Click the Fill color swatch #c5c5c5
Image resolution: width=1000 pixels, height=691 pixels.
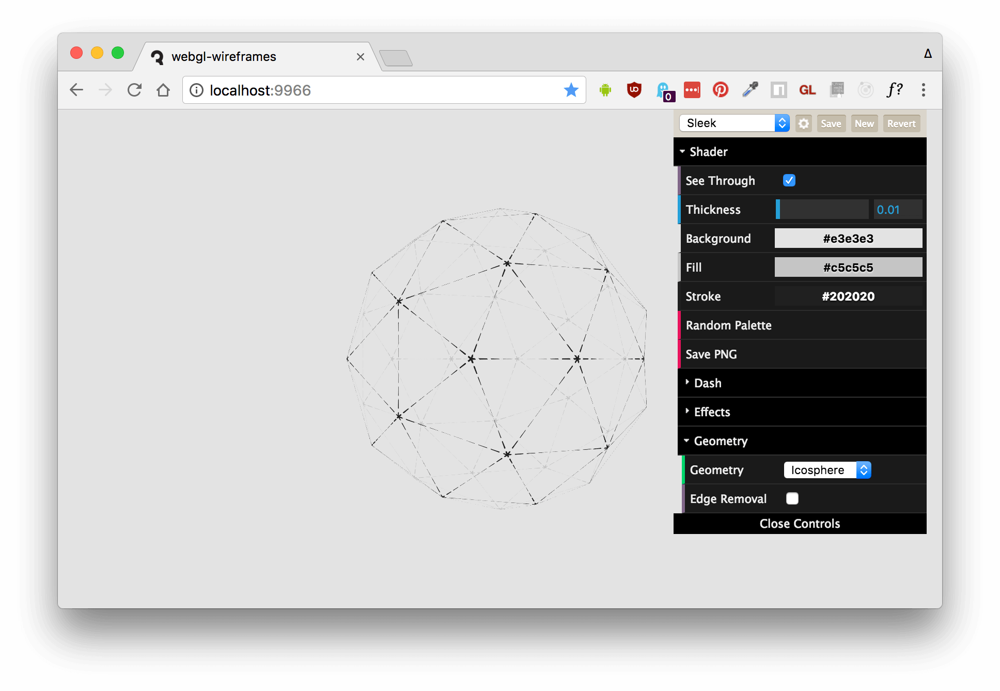click(x=848, y=268)
